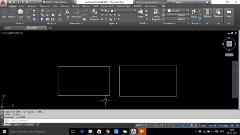Viewport: 240px width, 135px height.
Task: Open the object color ByLayer swatch dropdown
Action: (178, 11)
